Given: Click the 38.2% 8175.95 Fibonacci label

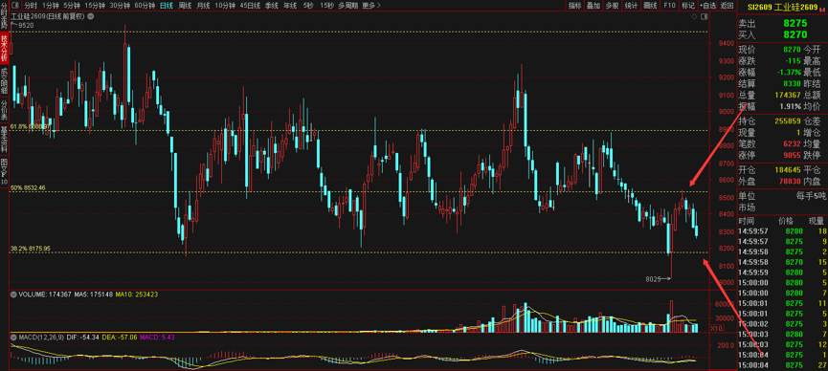Looking at the screenshot, I should pos(30,248).
